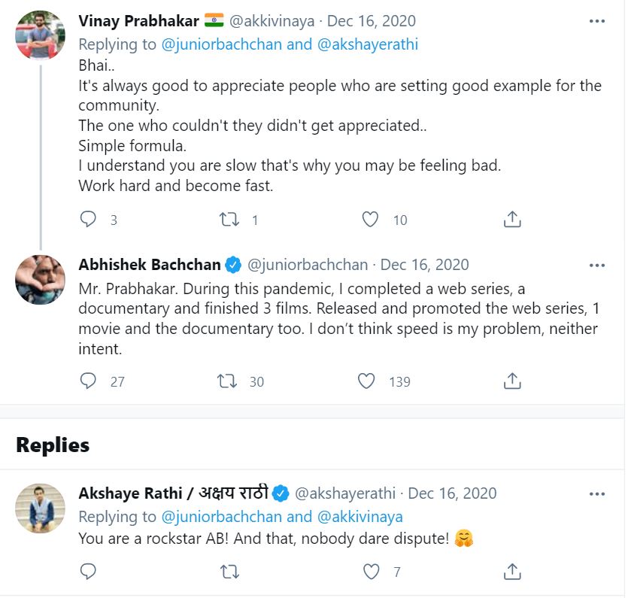Open more options on Akshaye Rathi's tweet
Viewport: 628px width, 598px height.
[597, 493]
